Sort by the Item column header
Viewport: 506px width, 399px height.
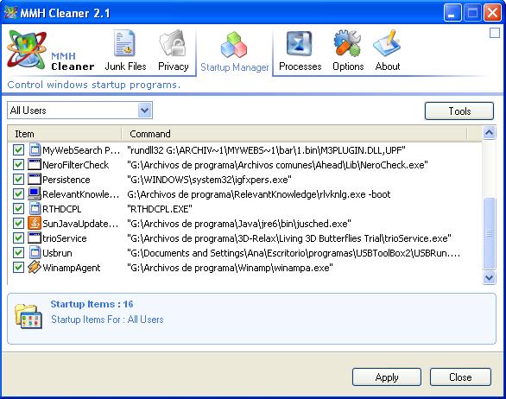[65, 133]
